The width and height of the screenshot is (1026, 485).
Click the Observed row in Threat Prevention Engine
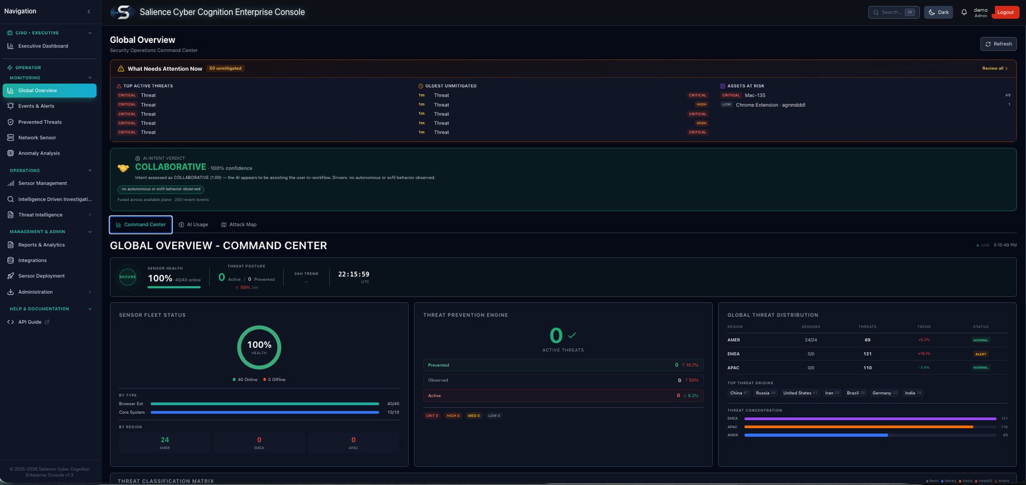[x=563, y=380]
